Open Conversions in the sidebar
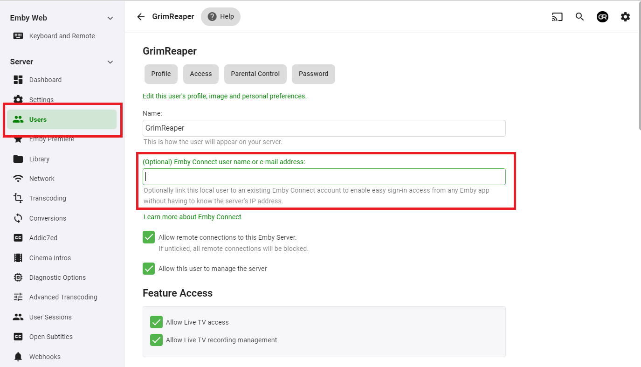Image resolution: width=641 pixels, height=367 pixels. [x=48, y=218]
